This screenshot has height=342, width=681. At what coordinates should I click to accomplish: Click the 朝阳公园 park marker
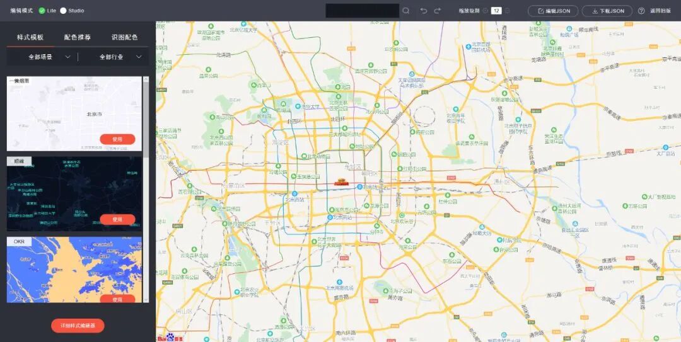tap(394, 154)
